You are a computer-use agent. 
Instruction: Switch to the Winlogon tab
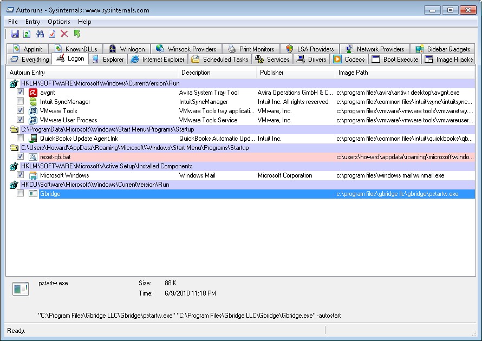point(127,49)
